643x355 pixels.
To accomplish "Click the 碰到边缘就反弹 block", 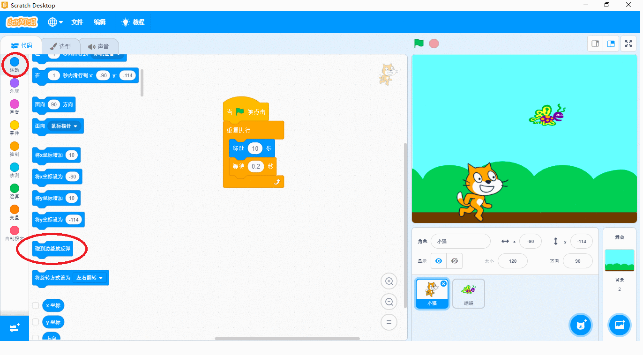I will (x=52, y=249).
